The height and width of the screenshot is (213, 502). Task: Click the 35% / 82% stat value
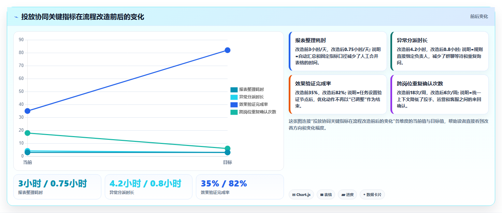[x=224, y=184]
